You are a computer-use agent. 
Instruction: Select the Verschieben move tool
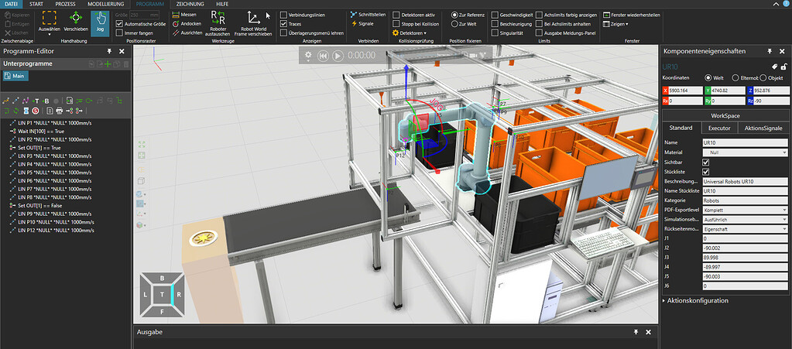click(75, 22)
